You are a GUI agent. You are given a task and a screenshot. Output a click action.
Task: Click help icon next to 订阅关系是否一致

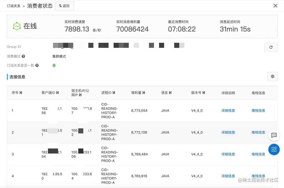point(37,65)
